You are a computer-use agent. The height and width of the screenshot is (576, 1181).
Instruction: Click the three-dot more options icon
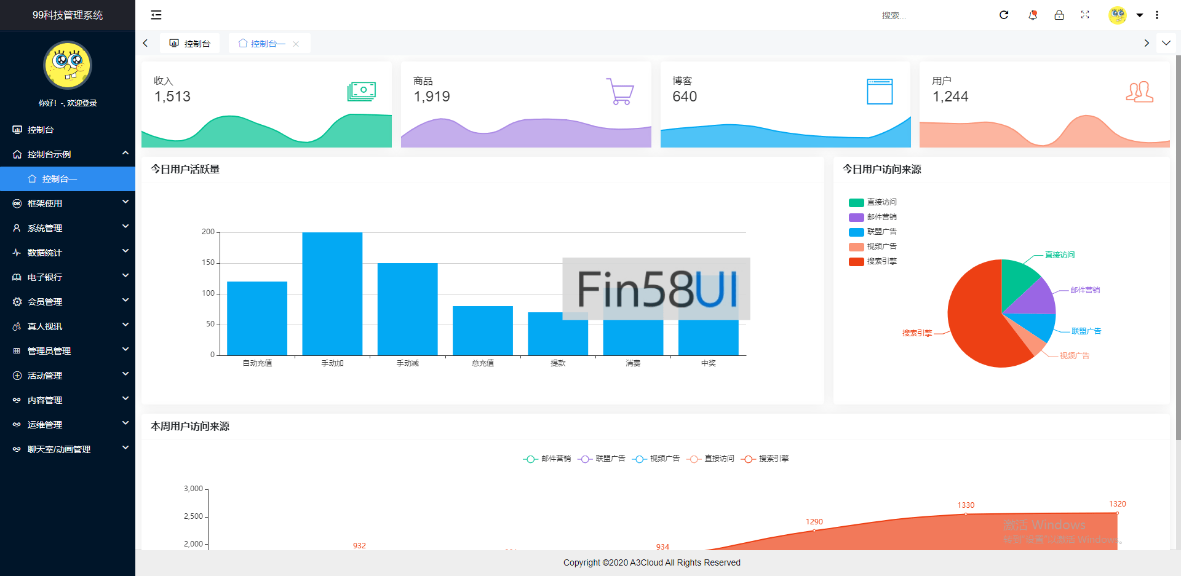point(1157,15)
